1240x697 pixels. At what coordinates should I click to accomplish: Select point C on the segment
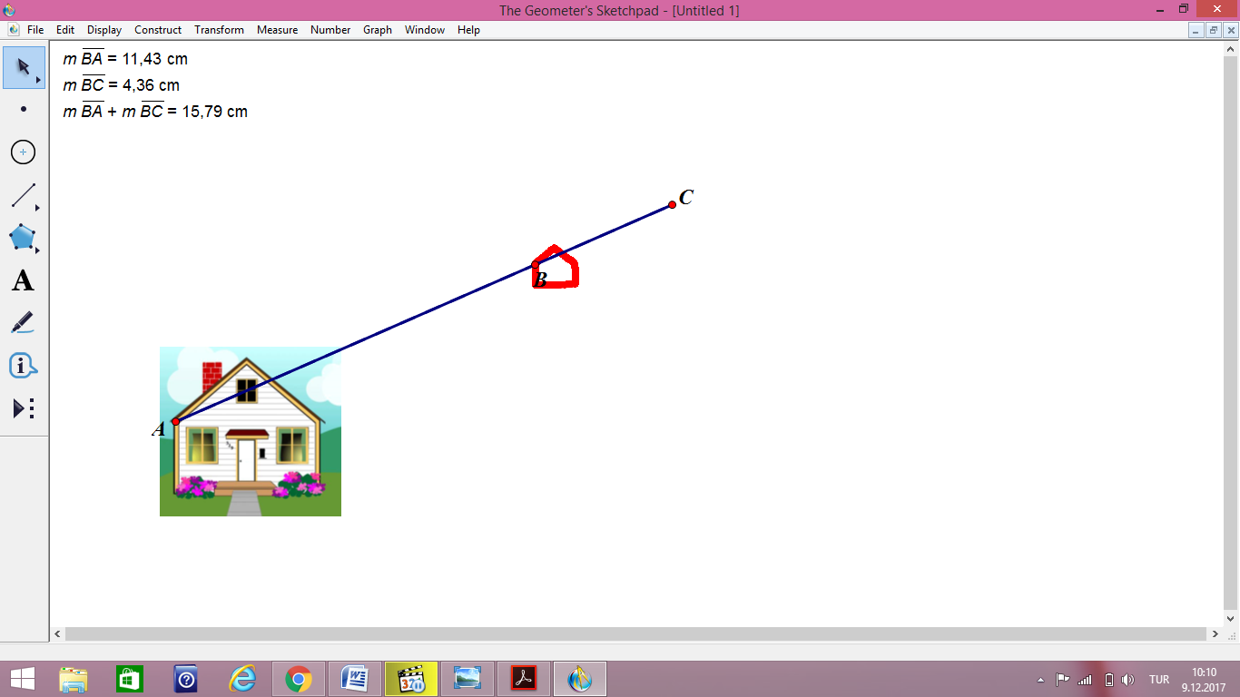[672, 205]
